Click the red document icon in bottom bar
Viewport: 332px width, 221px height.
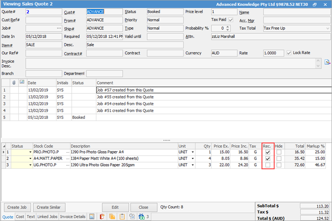103,217
